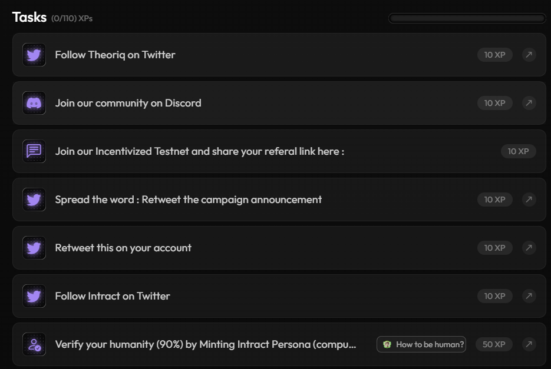The height and width of the screenshot is (369, 551).
Task: Open arrow link for campaign announcement retweet
Action: tap(529, 200)
